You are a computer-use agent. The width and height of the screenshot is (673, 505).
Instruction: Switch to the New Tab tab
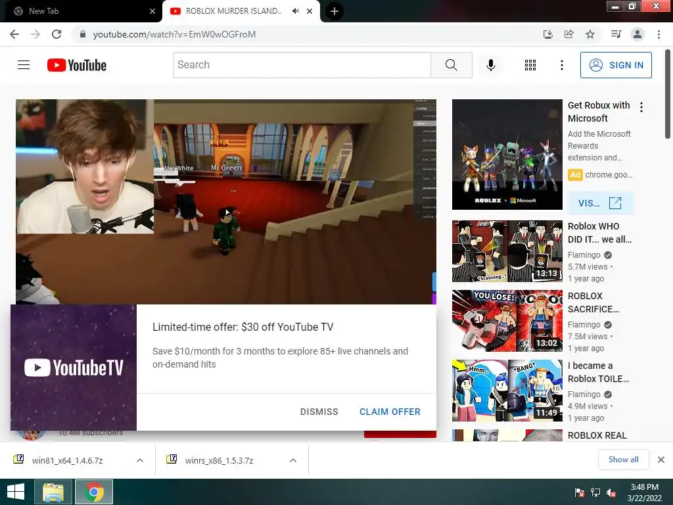81,11
